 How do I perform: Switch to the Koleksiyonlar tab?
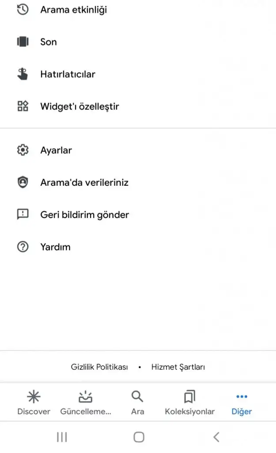pyautogui.click(x=189, y=403)
